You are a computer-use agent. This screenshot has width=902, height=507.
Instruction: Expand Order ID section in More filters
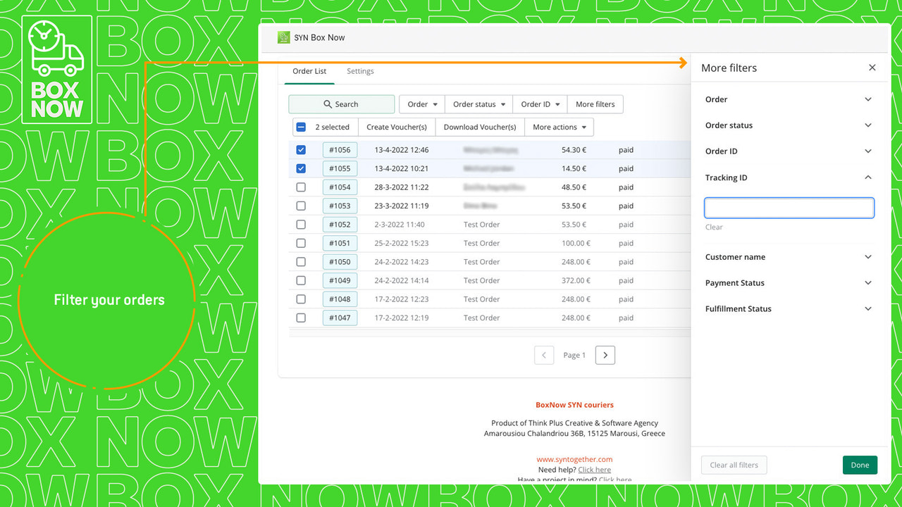789,151
